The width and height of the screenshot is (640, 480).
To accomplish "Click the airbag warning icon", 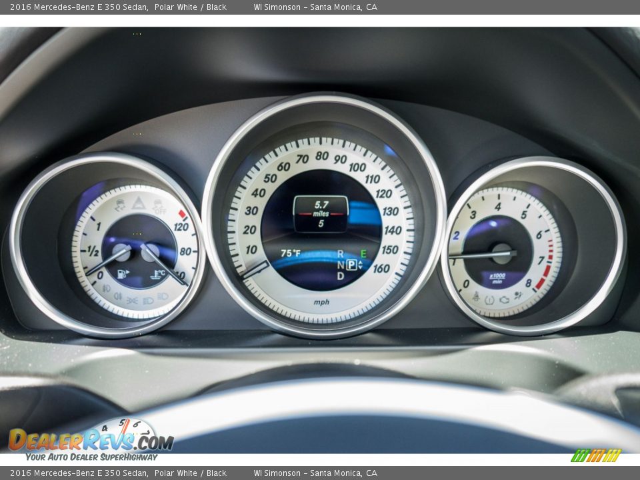I will point(517,295).
